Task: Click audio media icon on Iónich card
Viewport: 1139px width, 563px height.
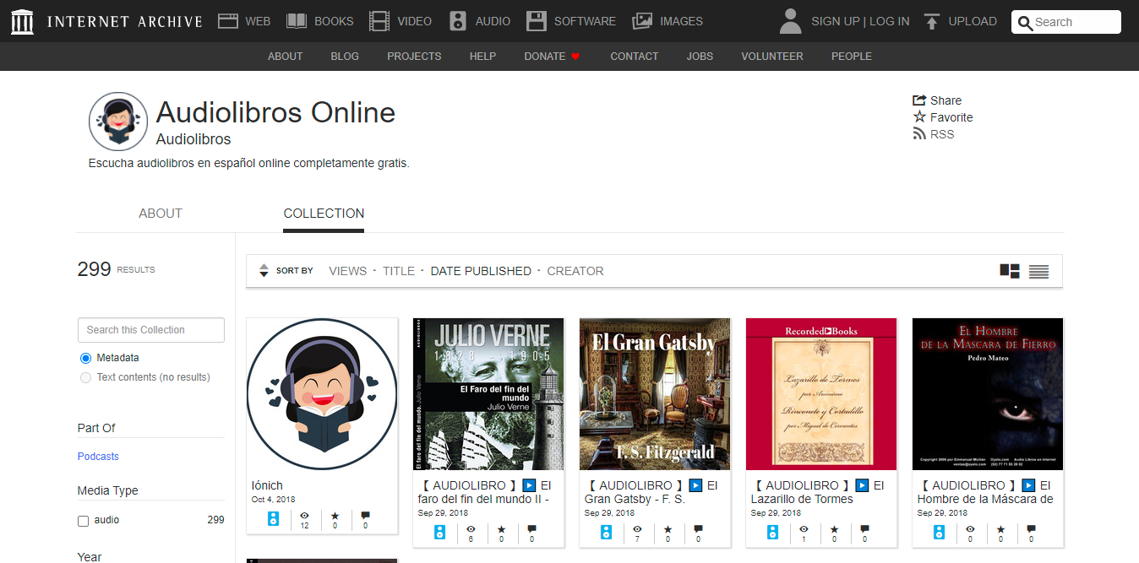Action: click(x=273, y=519)
